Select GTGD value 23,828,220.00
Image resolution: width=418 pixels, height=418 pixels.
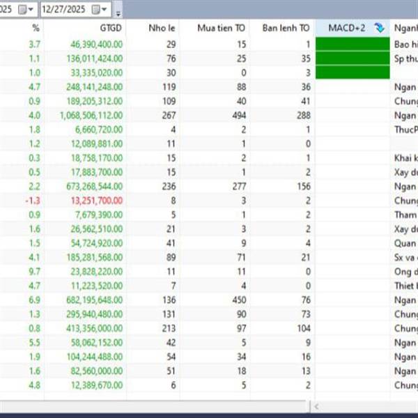click(x=97, y=272)
